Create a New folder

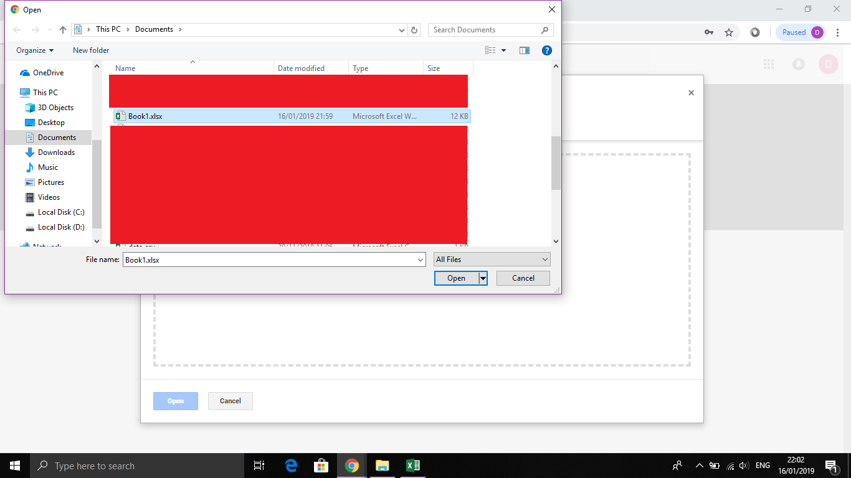(91, 50)
